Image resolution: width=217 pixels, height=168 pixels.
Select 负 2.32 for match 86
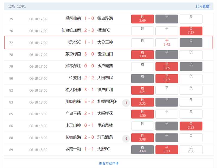click(191, 126)
